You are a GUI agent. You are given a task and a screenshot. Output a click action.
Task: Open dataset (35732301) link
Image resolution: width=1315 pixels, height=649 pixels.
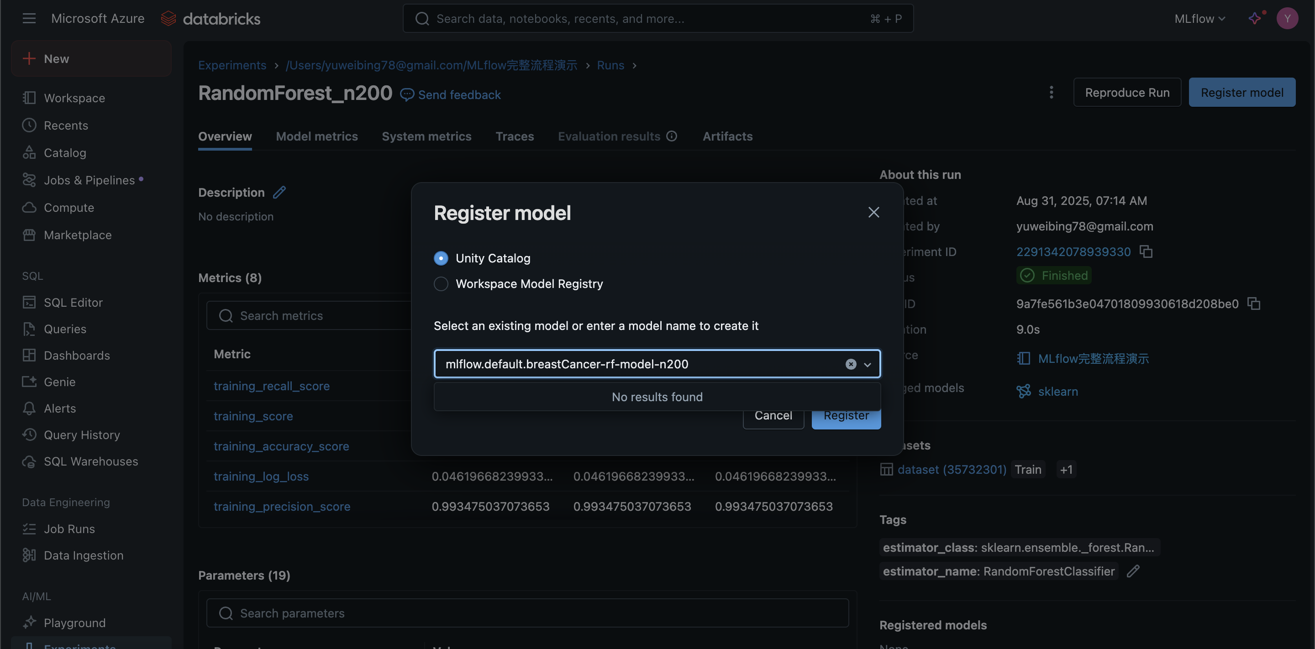[952, 469]
